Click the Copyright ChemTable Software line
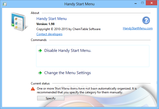The image size is (159, 109). coord(68,29)
